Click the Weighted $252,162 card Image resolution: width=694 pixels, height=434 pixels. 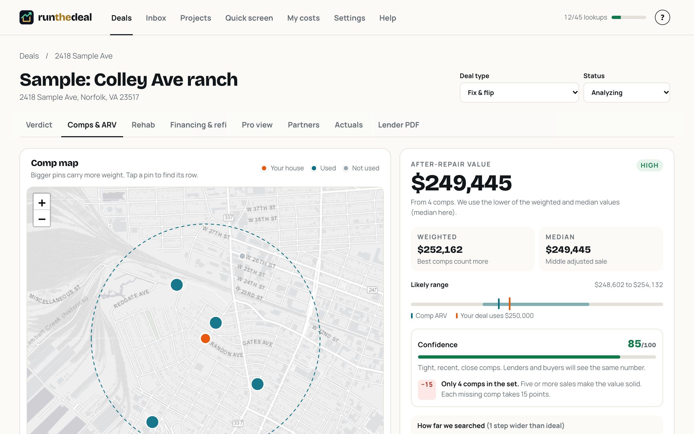point(472,249)
